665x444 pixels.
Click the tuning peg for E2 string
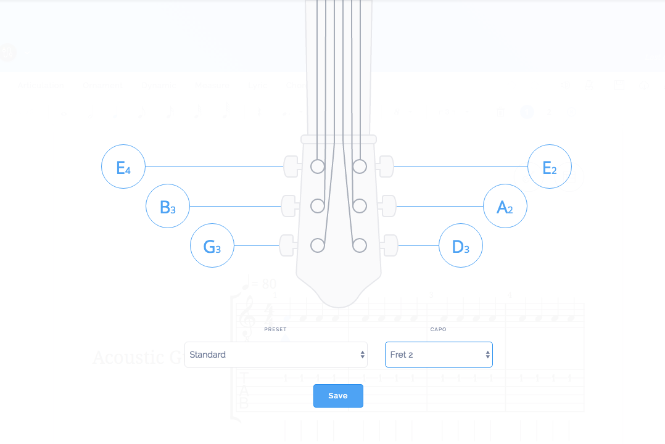click(x=386, y=166)
